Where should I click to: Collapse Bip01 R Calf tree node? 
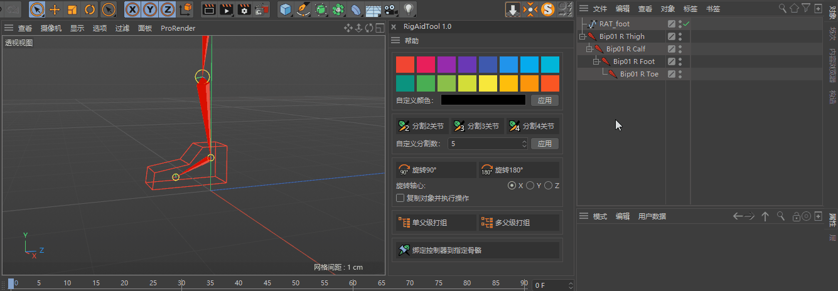click(589, 49)
